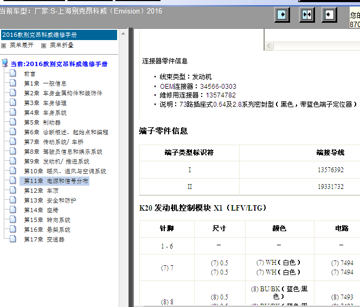Click OEM连接器 value 34566-0303
This screenshot has width=360, height=307.
[218, 87]
